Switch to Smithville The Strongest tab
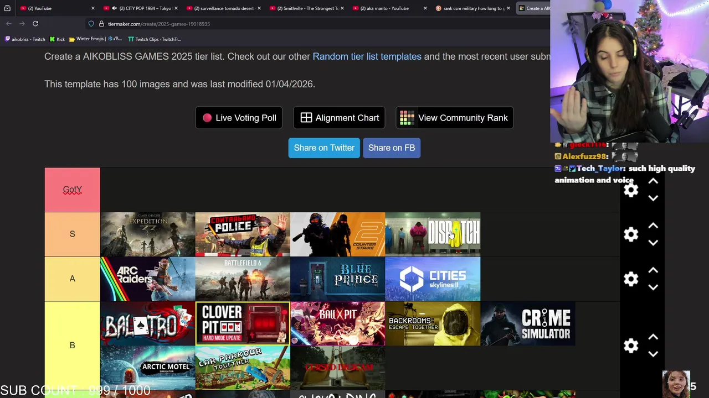Image resolution: width=709 pixels, height=398 pixels. (x=307, y=8)
